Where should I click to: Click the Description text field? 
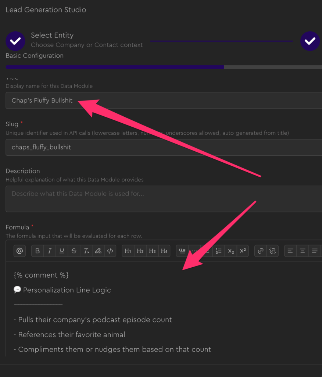pos(164,199)
